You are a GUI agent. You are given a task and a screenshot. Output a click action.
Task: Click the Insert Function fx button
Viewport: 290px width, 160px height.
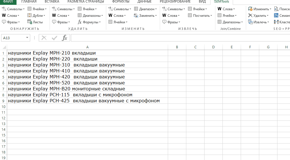point(64,38)
